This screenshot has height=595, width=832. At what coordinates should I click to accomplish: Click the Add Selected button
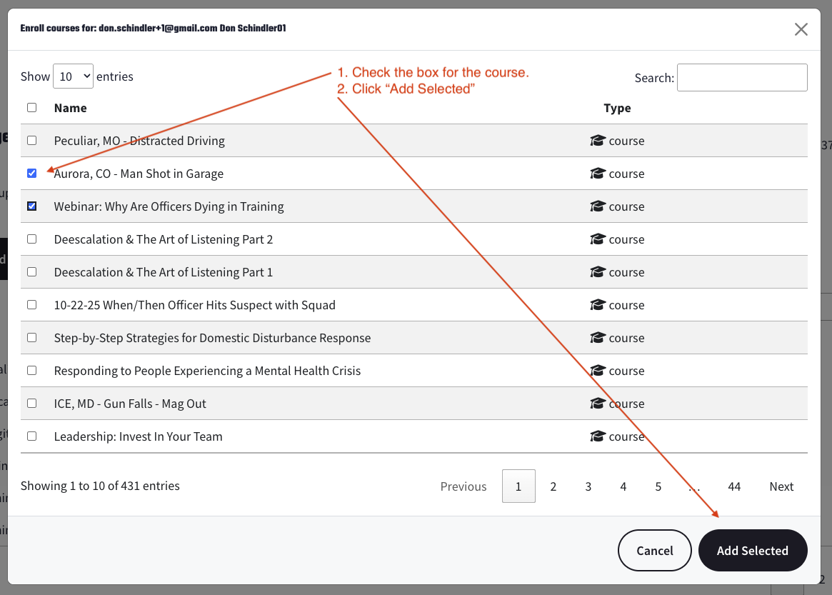coord(752,551)
